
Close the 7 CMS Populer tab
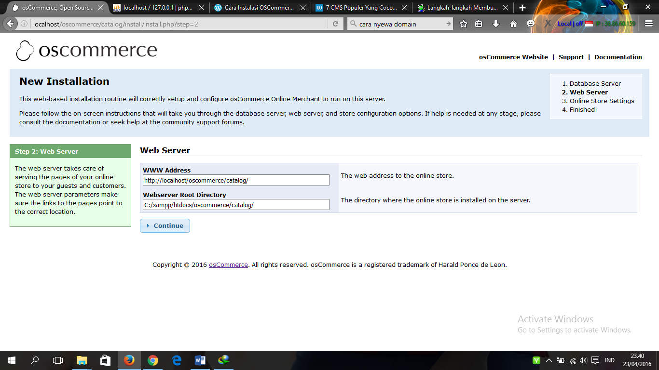tap(403, 8)
